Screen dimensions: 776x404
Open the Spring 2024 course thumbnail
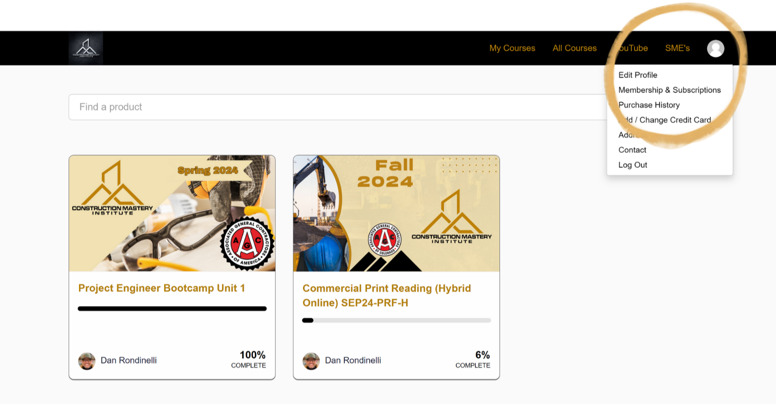click(x=172, y=214)
